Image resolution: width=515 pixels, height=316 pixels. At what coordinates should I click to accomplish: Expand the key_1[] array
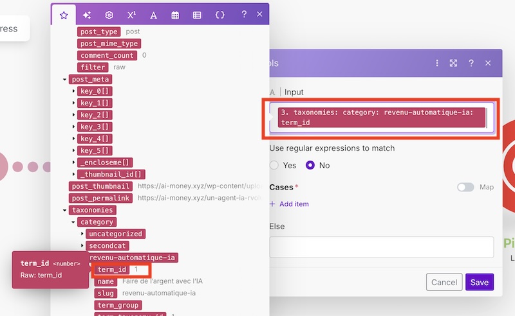coord(73,103)
